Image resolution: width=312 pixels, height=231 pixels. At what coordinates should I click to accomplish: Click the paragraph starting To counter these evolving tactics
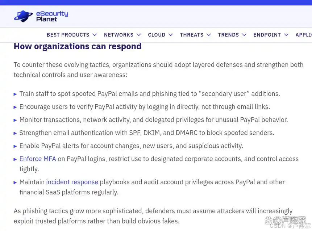pyautogui.click(x=158, y=70)
